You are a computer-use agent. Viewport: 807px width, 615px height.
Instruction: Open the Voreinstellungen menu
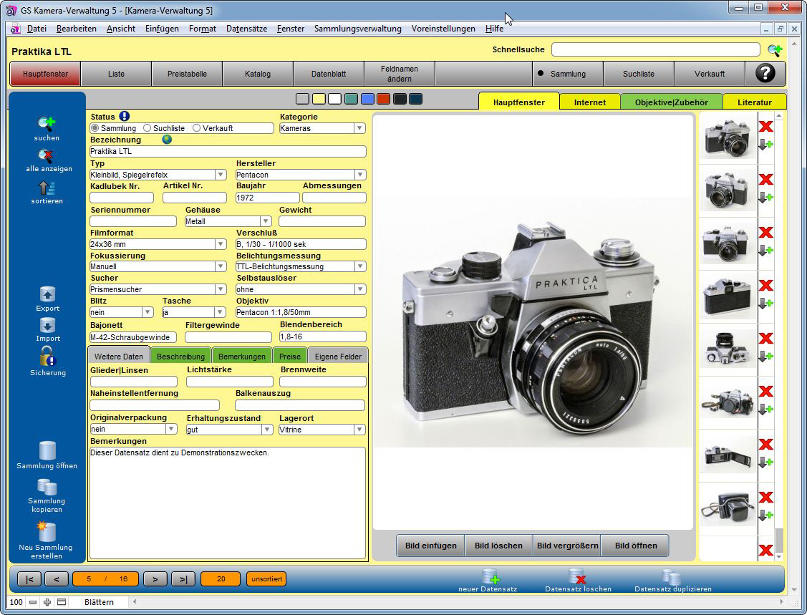click(x=443, y=29)
